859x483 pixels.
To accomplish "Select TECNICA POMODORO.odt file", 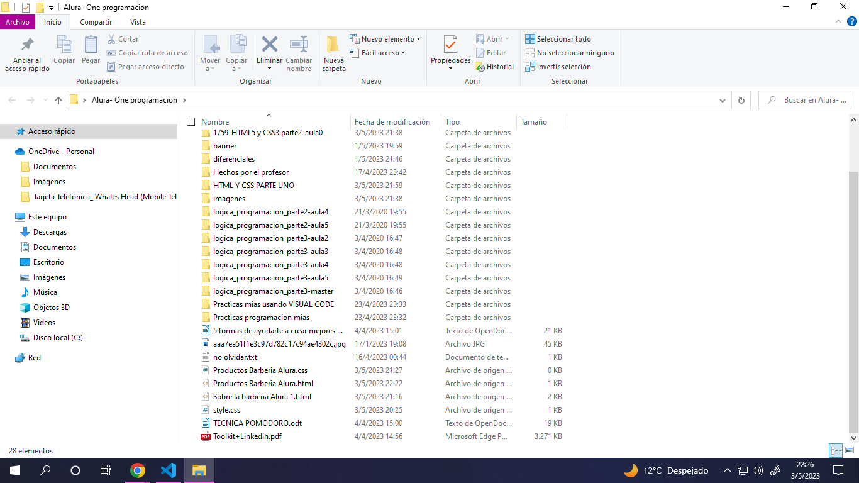I will 257,423.
